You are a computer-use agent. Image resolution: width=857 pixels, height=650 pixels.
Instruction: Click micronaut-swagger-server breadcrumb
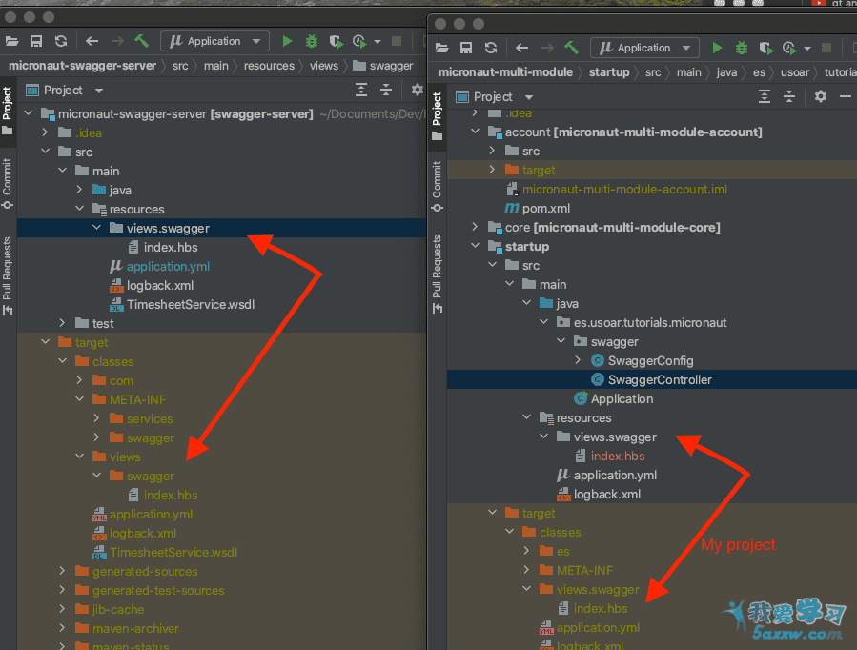(x=83, y=66)
